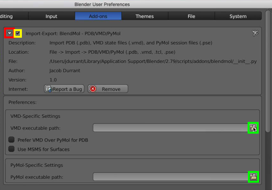Screen dimensions: 272x190
Task: Open the Themes tab
Action: 145,16
